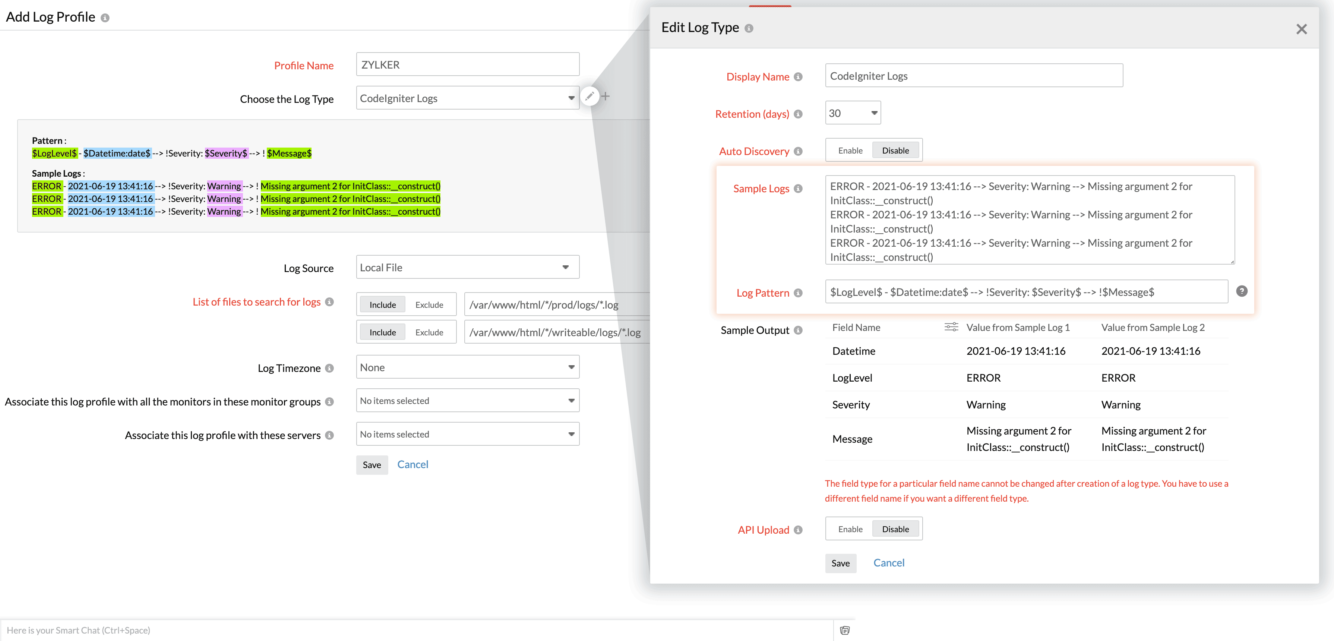Cancel the Edit Log Type changes

(889, 563)
